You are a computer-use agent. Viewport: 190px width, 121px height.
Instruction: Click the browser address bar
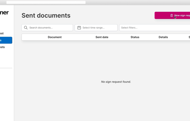coord(46,2)
